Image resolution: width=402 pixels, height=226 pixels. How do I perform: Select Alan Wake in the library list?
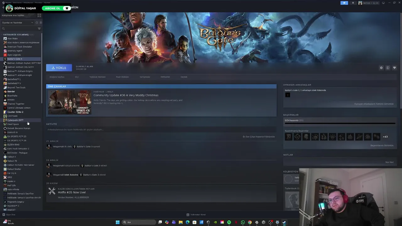13,39
